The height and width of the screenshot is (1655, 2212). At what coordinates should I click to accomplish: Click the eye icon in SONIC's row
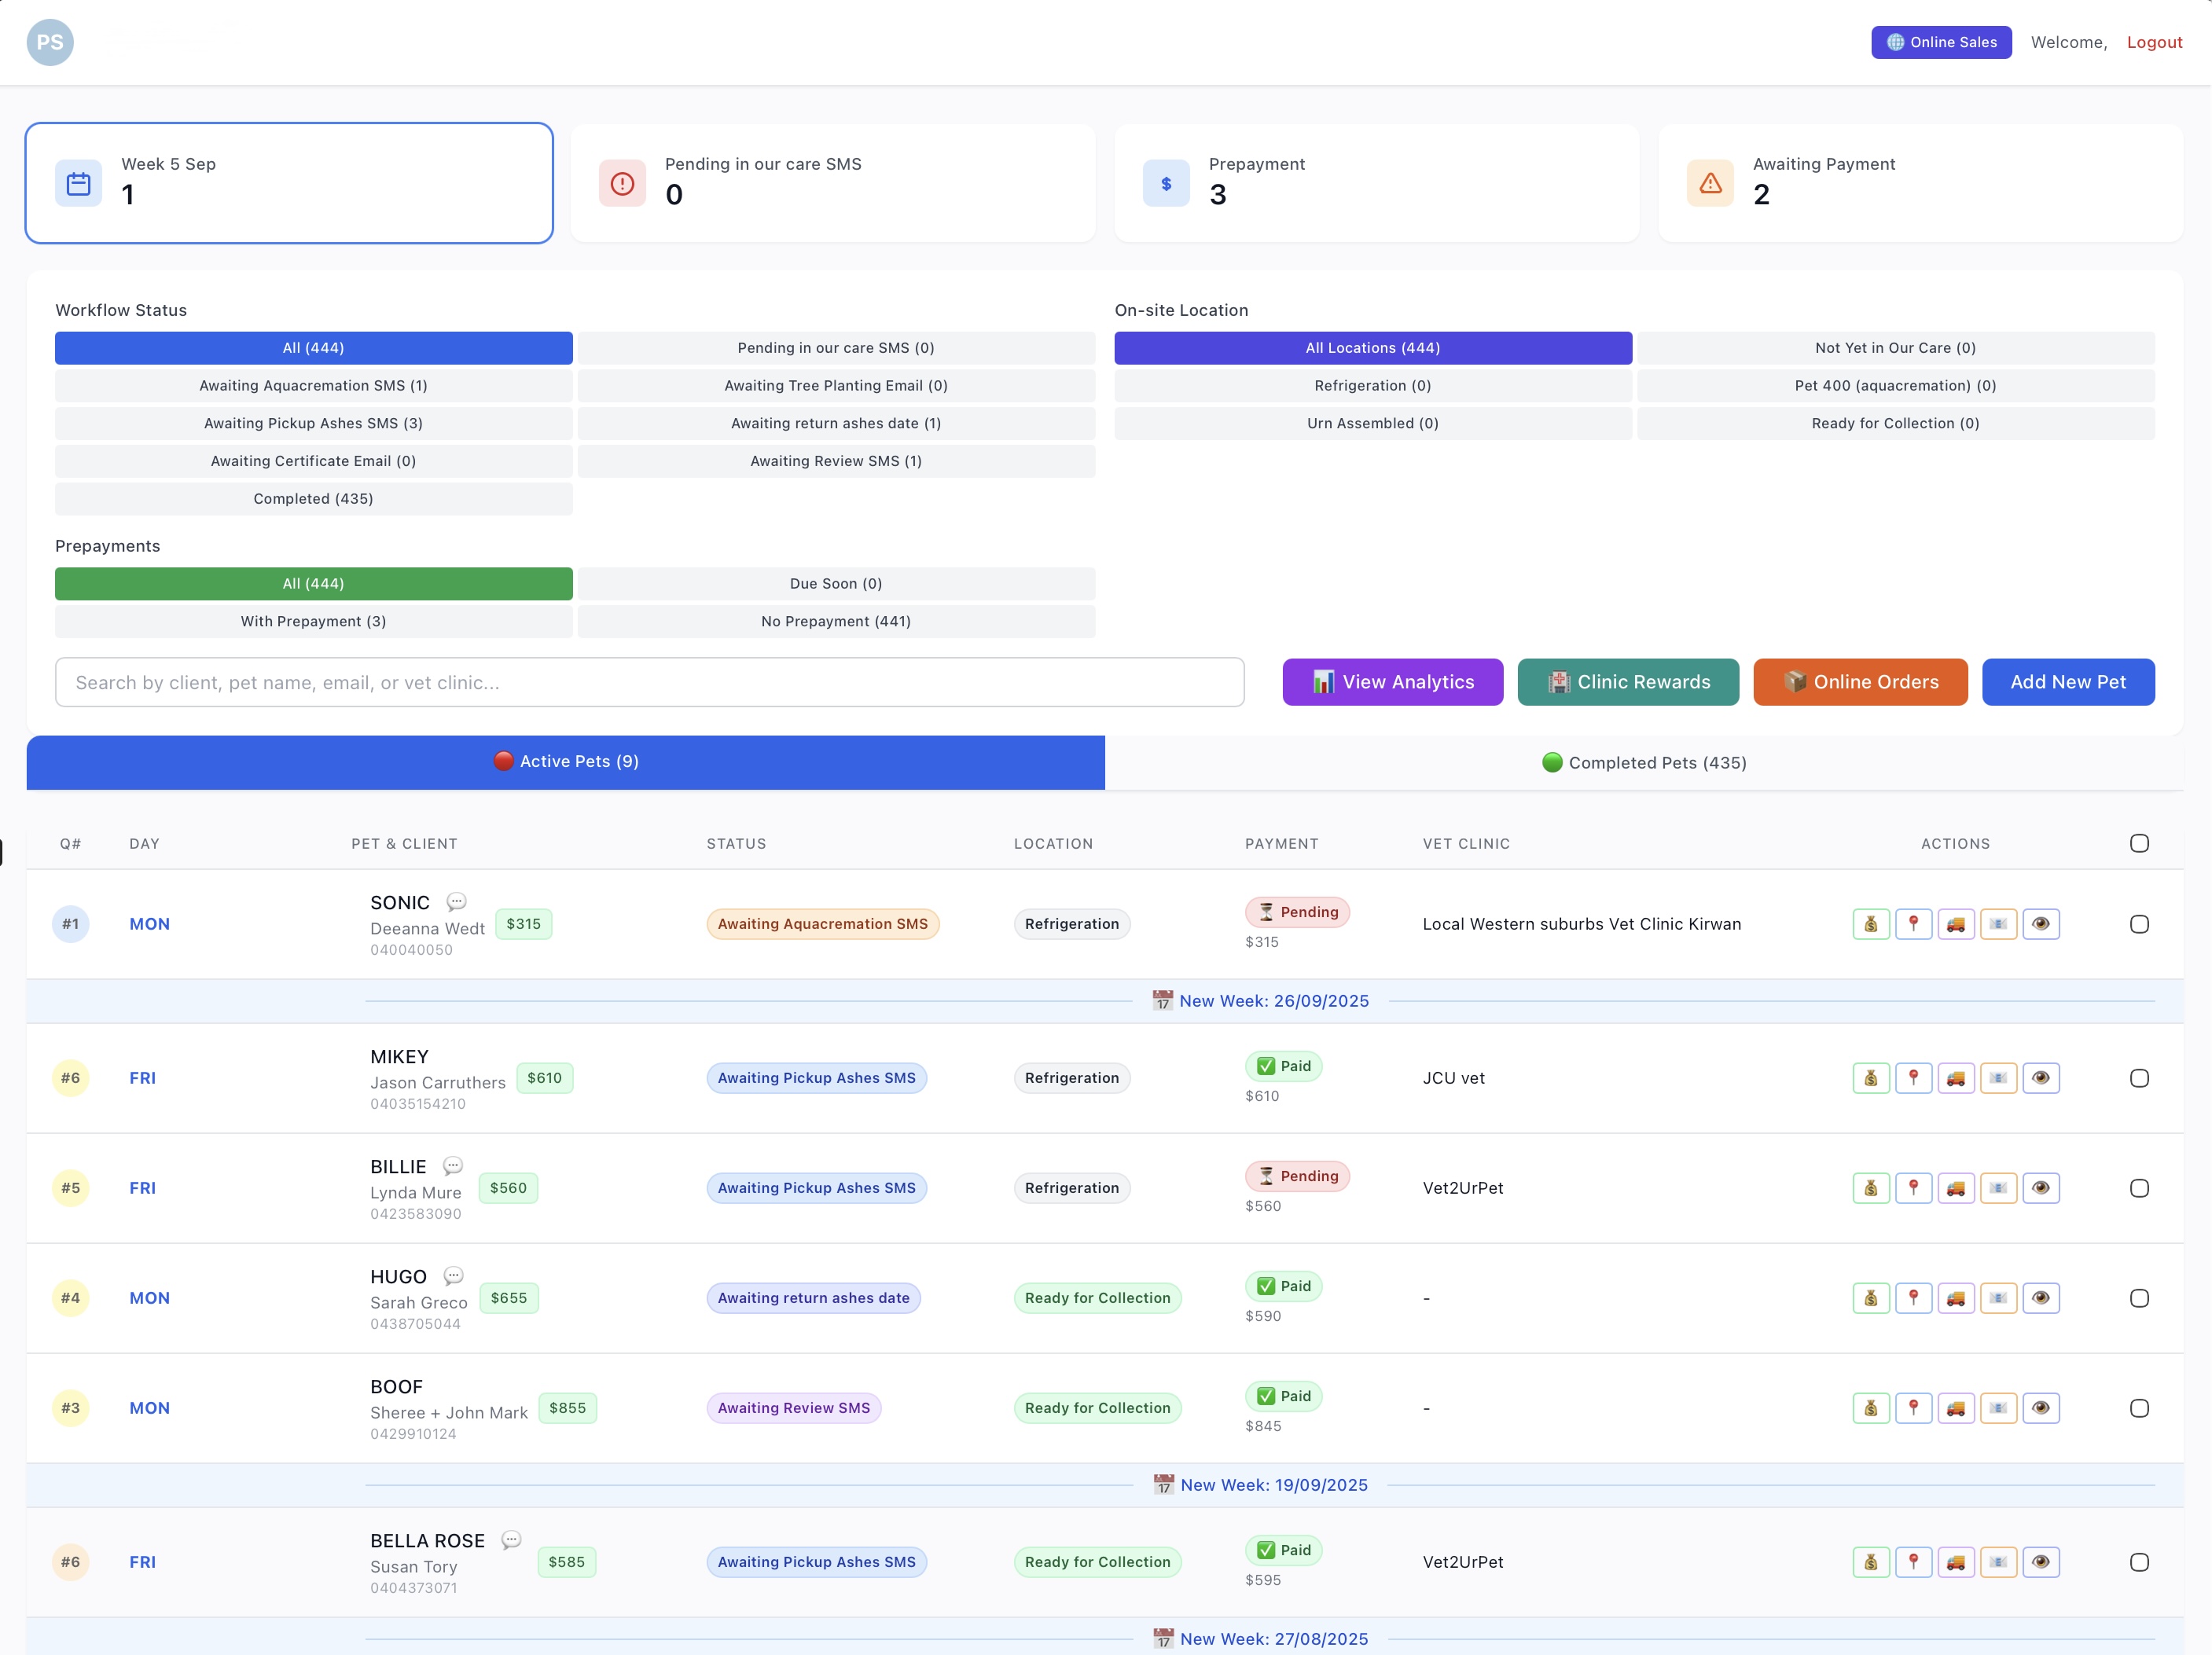click(2041, 924)
